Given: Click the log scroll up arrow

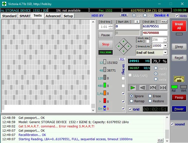Looking at the screenshot, I should [167, 118].
